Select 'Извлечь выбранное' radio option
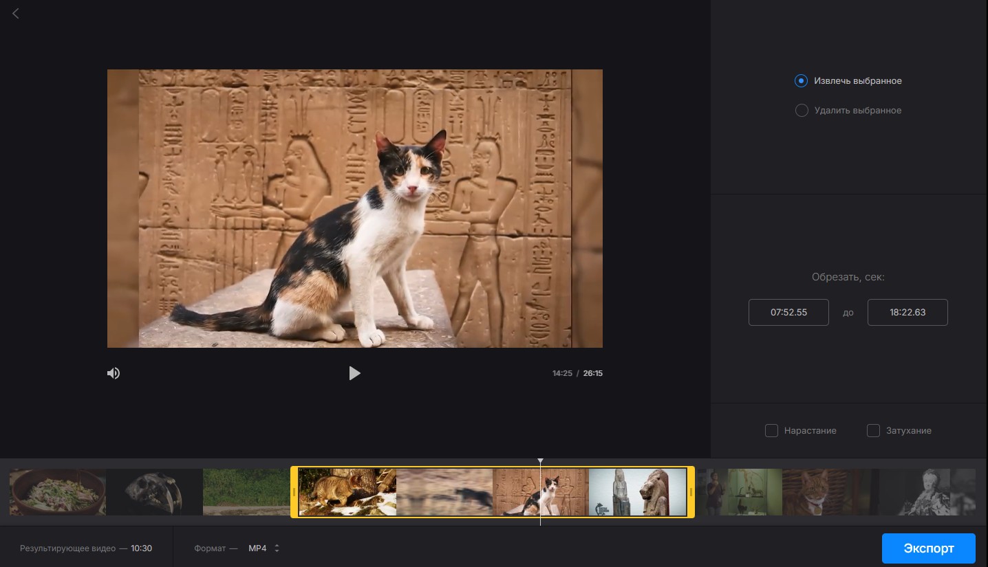988x567 pixels. pyautogui.click(x=801, y=81)
